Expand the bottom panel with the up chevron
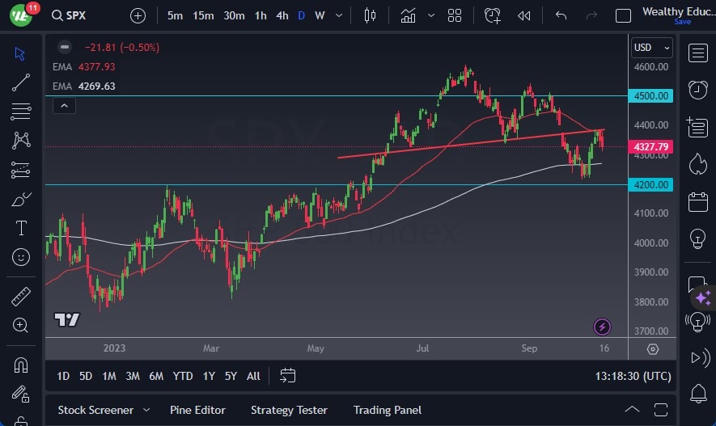 click(631, 410)
